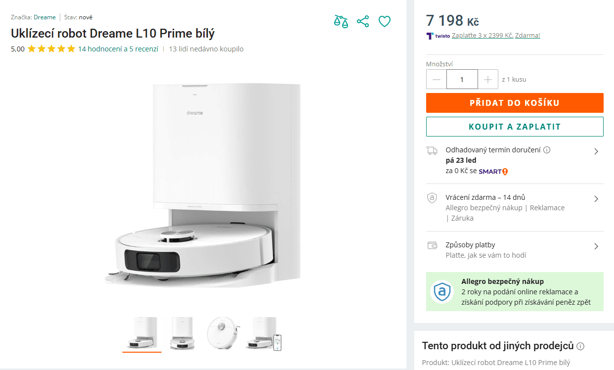Screen dimensions: 614x370
Task: Click the compare products scales icon
Action: 341,21
